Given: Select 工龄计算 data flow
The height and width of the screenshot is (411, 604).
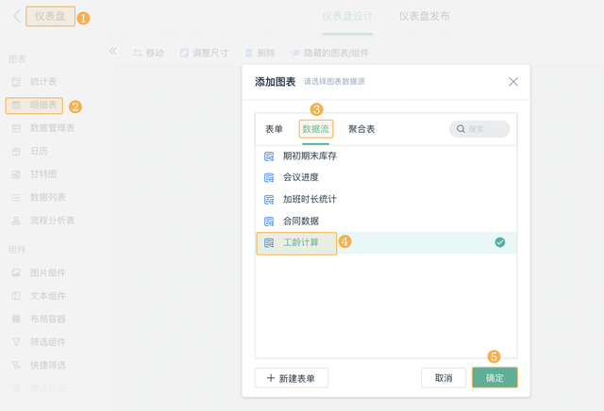Looking at the screenshot, I should coord(386,243).
